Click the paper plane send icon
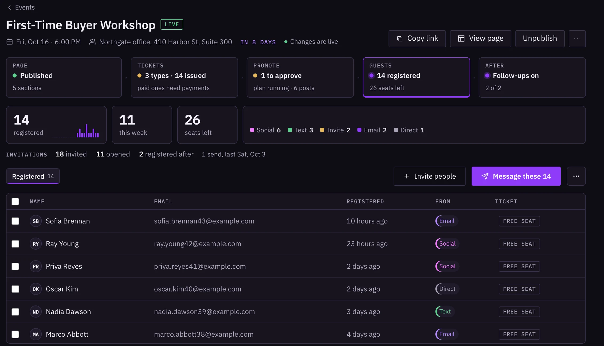 tap(485, 176)
